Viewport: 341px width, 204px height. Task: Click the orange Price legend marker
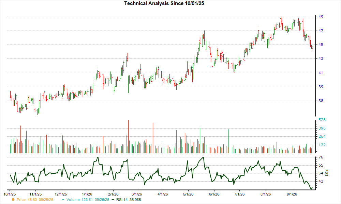click(x=13, y=200)
